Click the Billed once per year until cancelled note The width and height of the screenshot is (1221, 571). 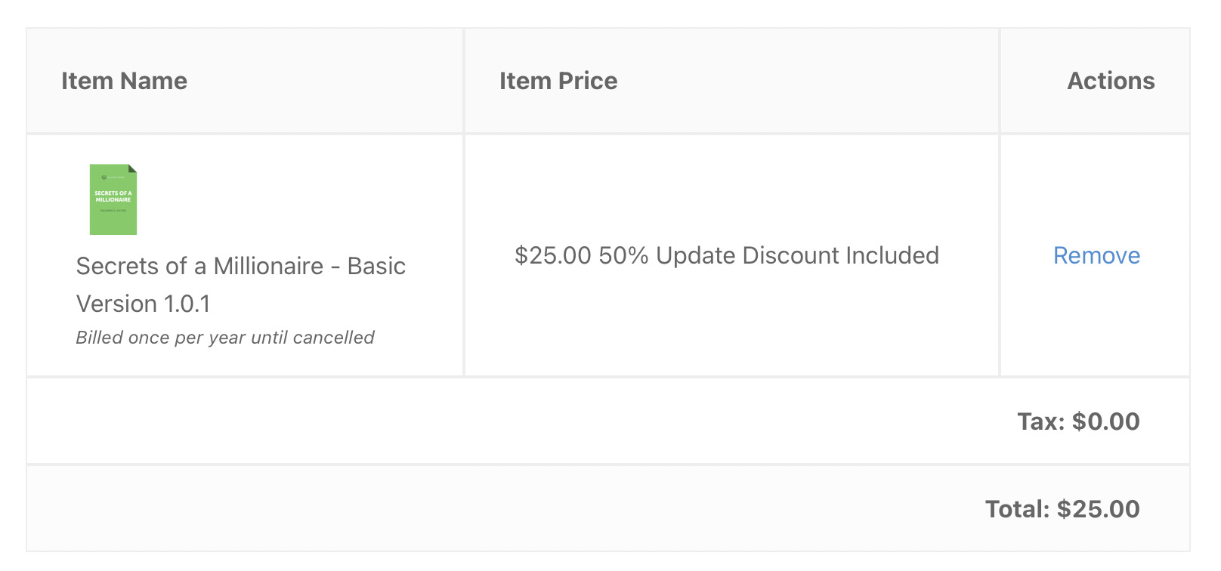point(225,338)
